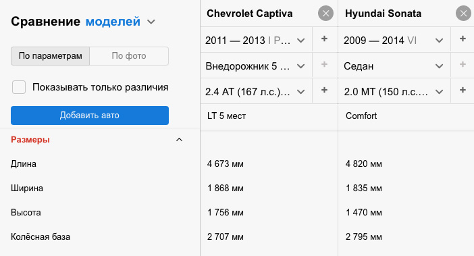Click the Chevrolet Captiva column title
Screen dimensions: 474x256
tap(250, 14)
